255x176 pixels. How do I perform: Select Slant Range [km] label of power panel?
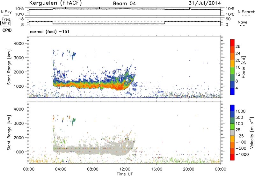point(9,67)
